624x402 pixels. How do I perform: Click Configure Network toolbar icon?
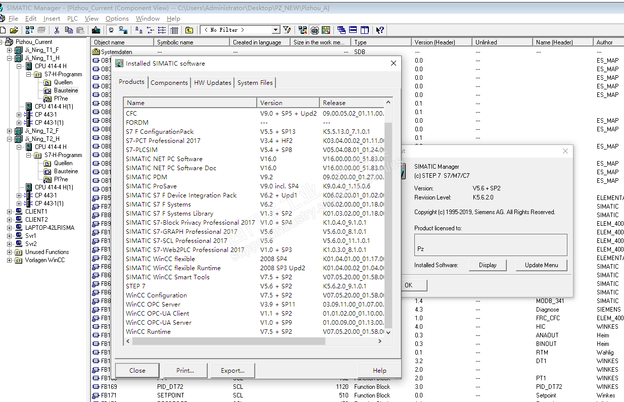pos(303,30)
